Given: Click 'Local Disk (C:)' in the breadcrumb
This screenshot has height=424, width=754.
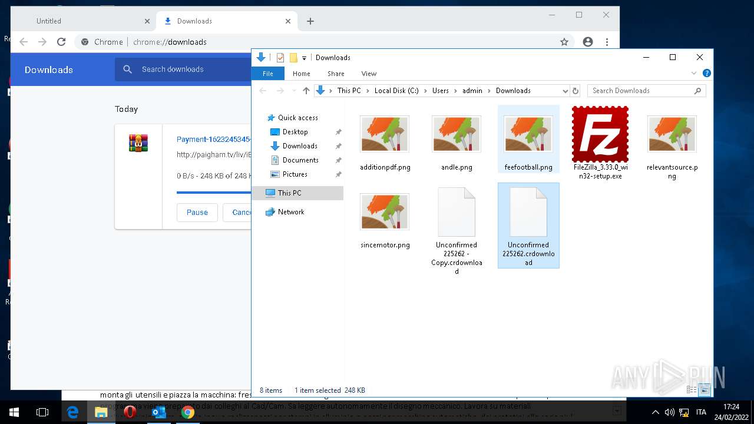Looking at the screenshot, I should 396,91.
